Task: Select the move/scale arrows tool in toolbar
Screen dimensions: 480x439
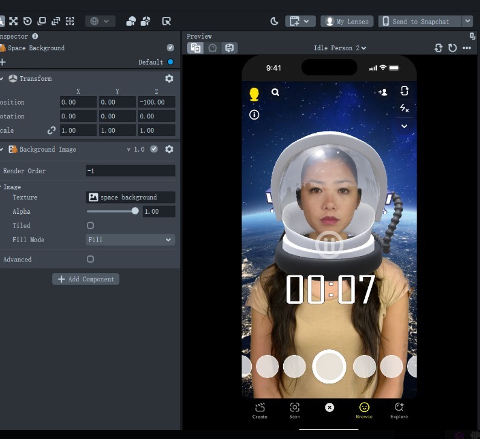Action: click(13, 21)
